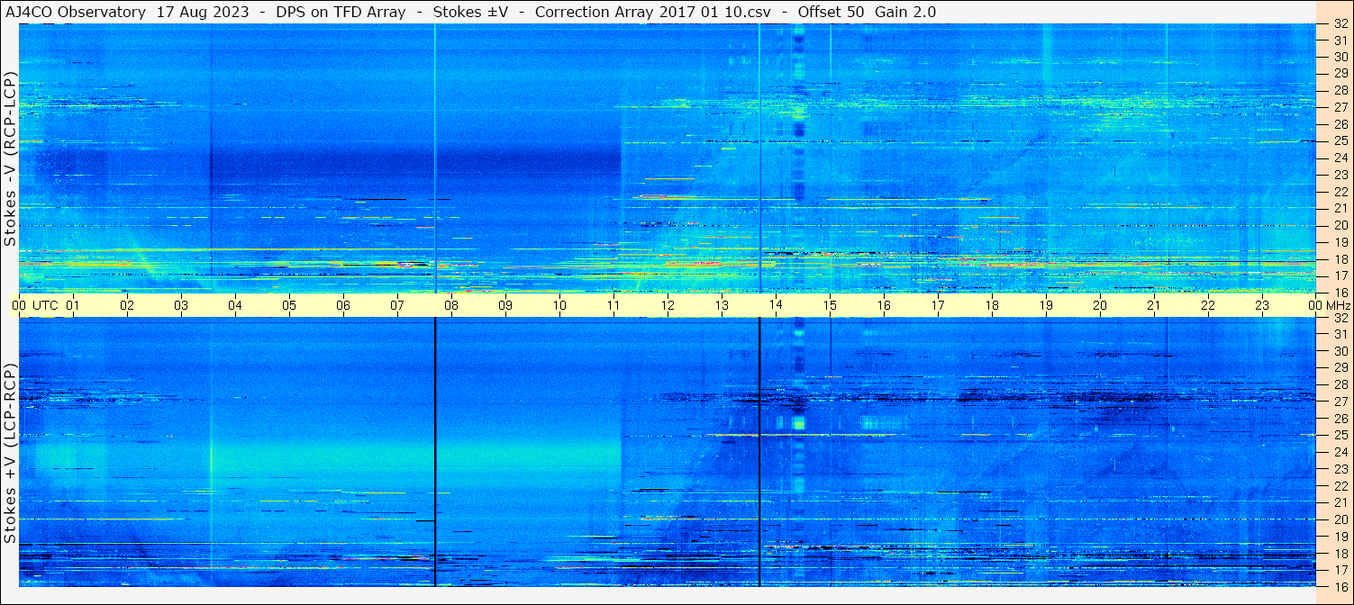
Task: Click the '04' hour marker
Action: point(235,305)
